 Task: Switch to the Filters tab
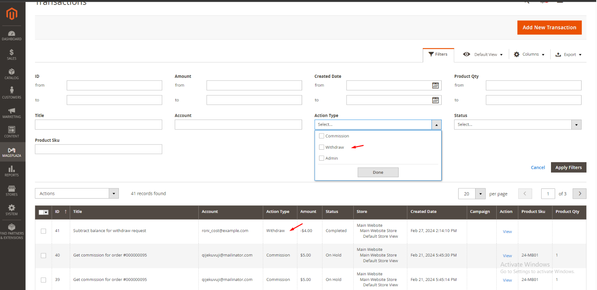[x=438, y=55]
